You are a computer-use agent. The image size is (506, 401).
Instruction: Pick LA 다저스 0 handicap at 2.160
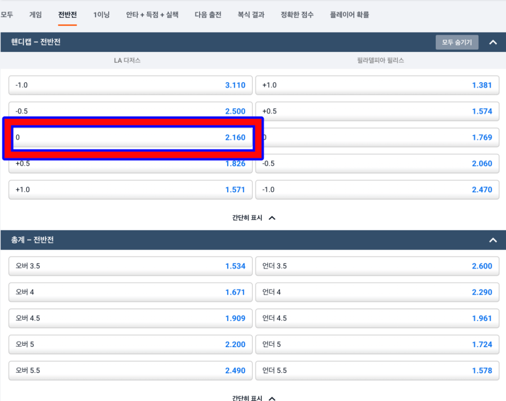point(130,137)
